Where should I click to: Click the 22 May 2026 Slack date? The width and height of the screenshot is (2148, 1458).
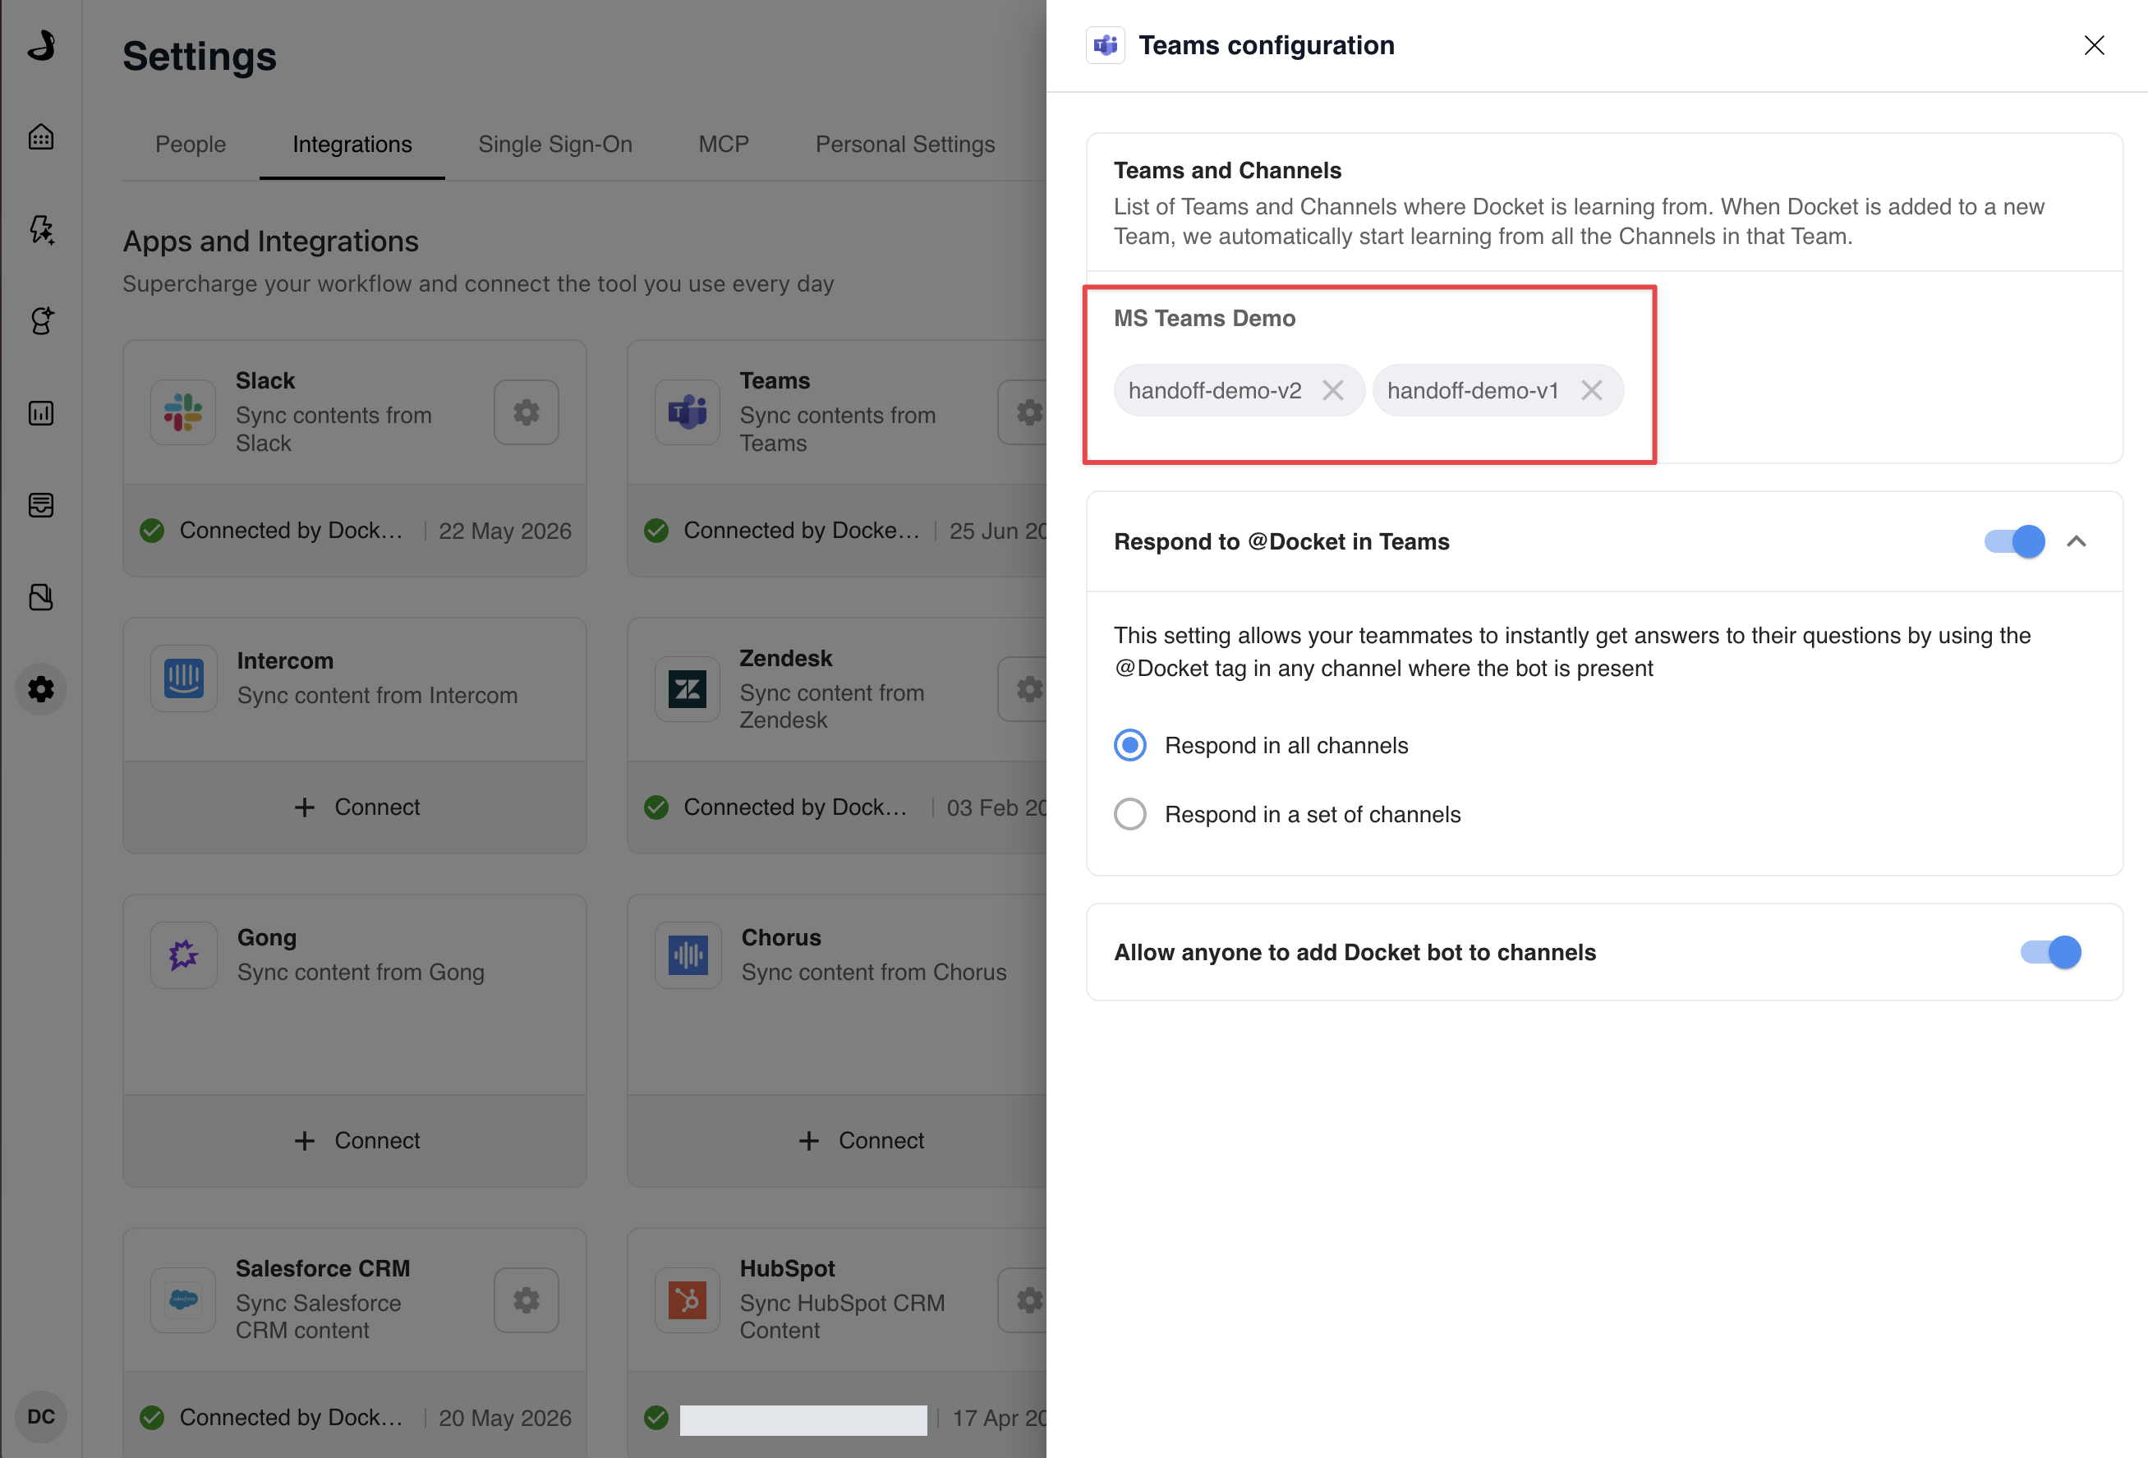pyautogui.click(x=504, y=531)
